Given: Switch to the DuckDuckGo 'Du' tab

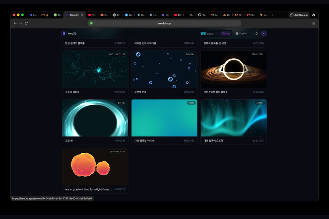Looking at the screenshot, I should 104,15.
